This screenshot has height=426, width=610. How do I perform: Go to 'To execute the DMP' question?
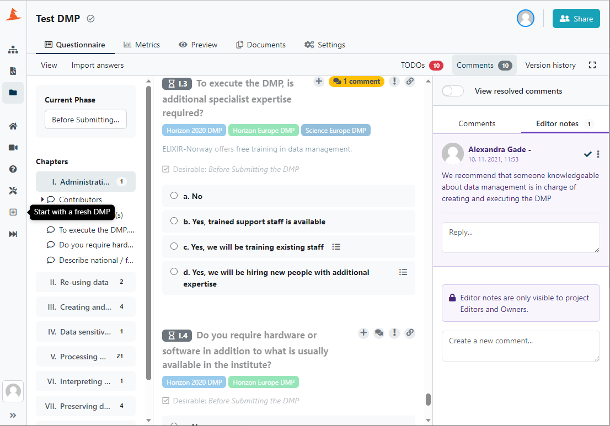pyautogui.click(x=97, y=230)
